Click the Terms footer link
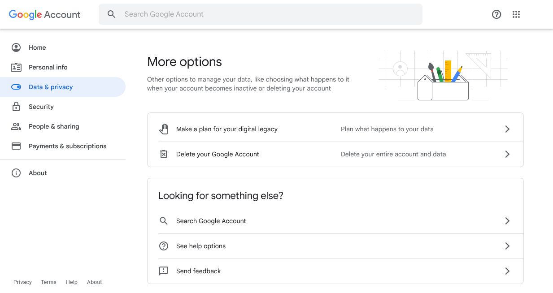553x293 pixels. pyautogui.click(x=48, y=282)
